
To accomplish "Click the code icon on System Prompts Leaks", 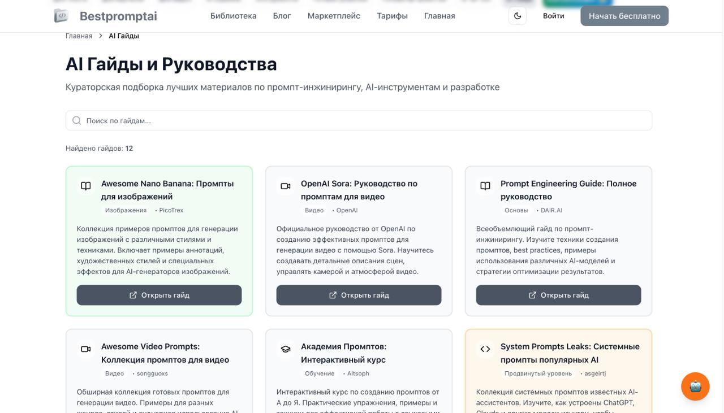I will click(x=485, y=349).
